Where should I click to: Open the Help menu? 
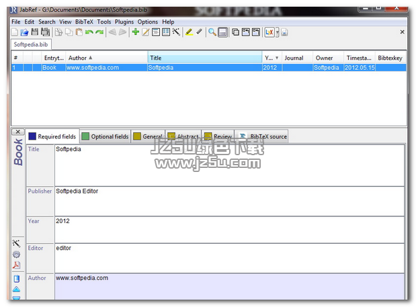168,21
